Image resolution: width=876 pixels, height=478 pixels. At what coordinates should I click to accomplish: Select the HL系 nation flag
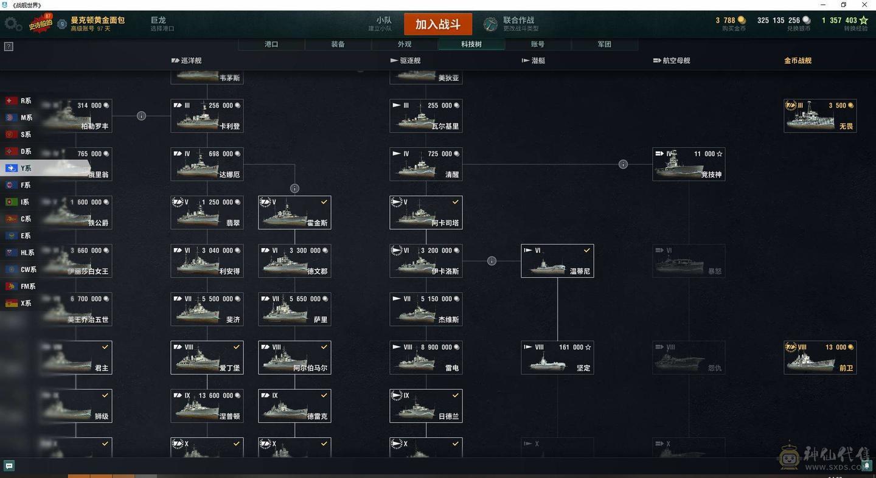tap(11, 252)
